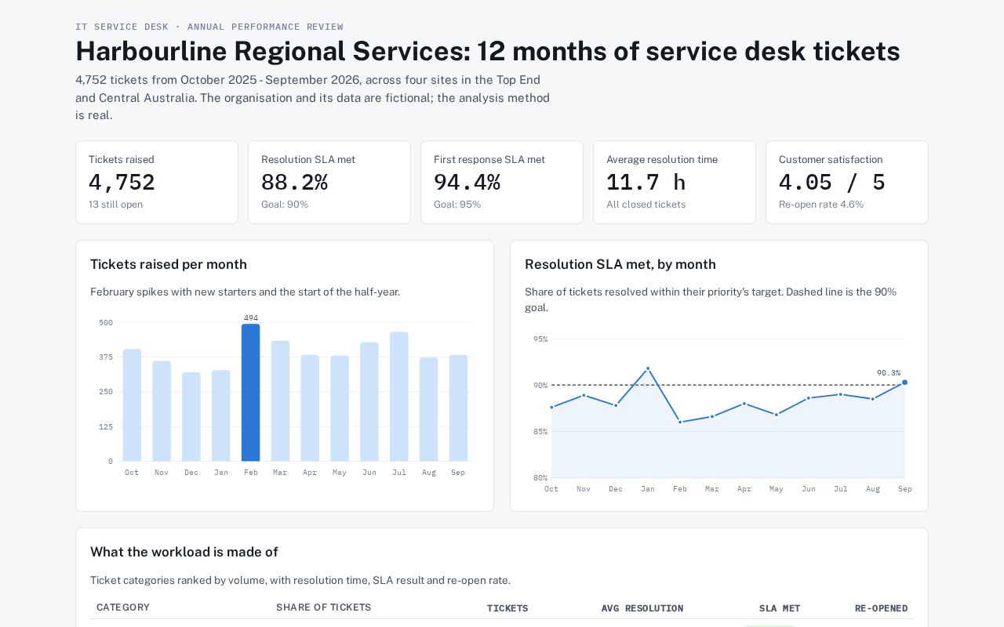
Task: Click the April bar in tickets chart
Action: pos(310,408)
